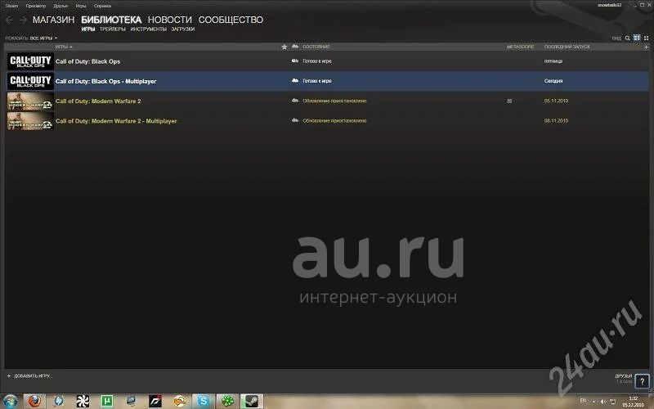654x409 pixels.
Task: Go back with the left arrow
Action: click(x=9, y=20)
